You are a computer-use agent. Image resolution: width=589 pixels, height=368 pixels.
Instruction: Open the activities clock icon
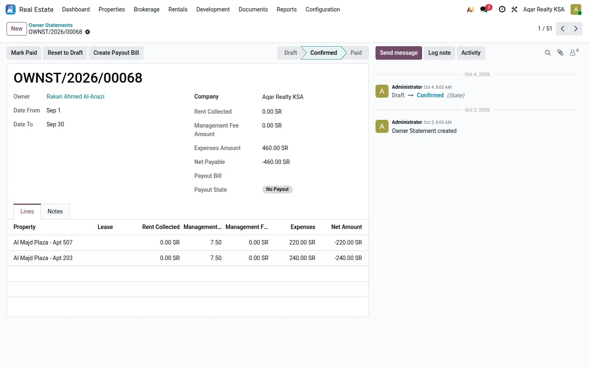502,9
